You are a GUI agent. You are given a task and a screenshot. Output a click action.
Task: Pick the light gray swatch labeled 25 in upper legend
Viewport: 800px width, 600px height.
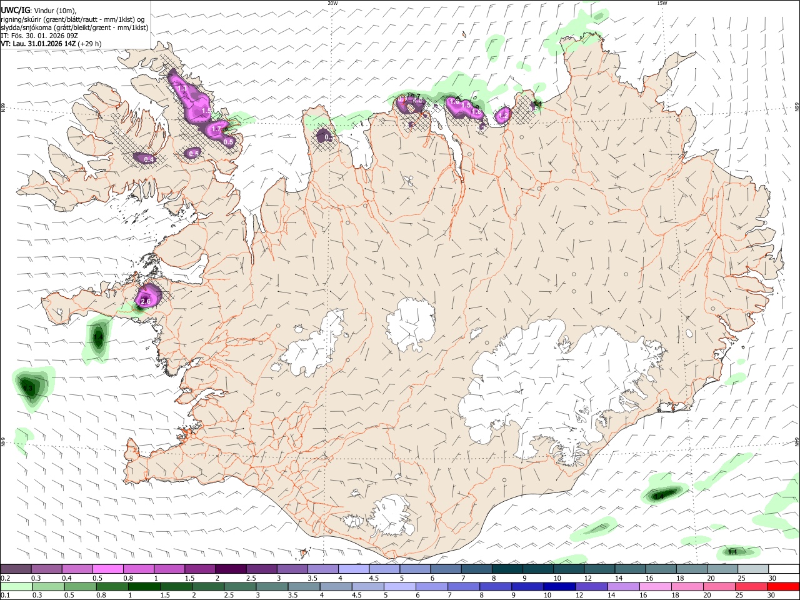tap(752, 569)
